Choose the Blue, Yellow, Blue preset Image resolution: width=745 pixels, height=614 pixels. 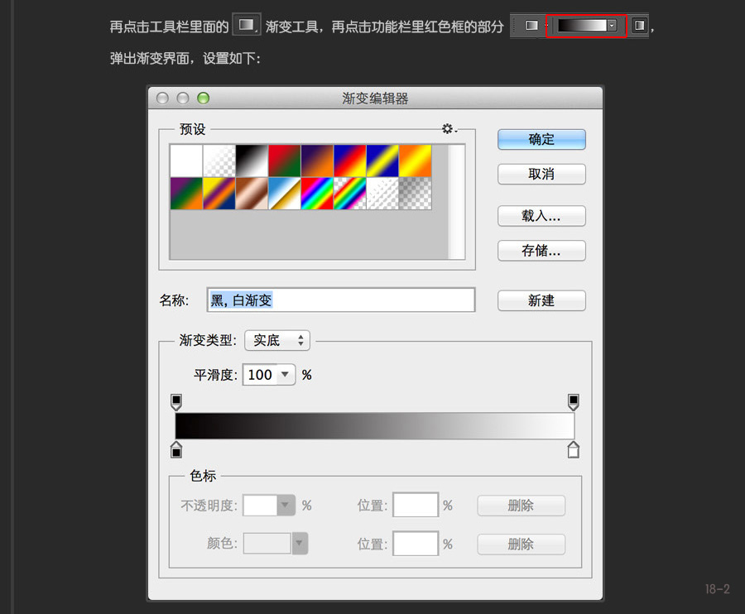tap(382, 161)
